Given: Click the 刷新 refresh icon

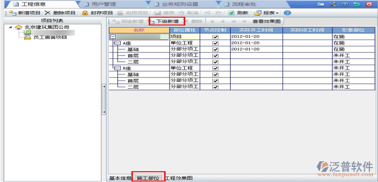Looking at the screenshot, I should [x=232, y=13].
